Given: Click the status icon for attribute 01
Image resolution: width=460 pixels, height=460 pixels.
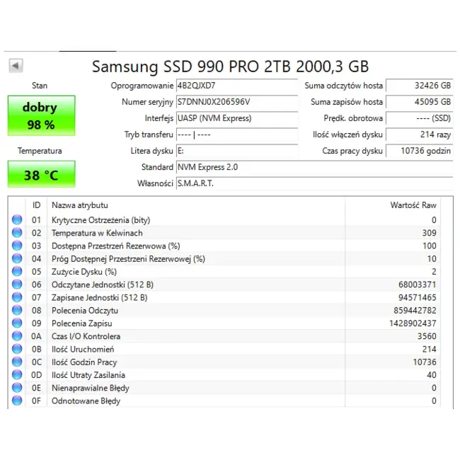Looking at the screenshot, I should pos(17,219).
